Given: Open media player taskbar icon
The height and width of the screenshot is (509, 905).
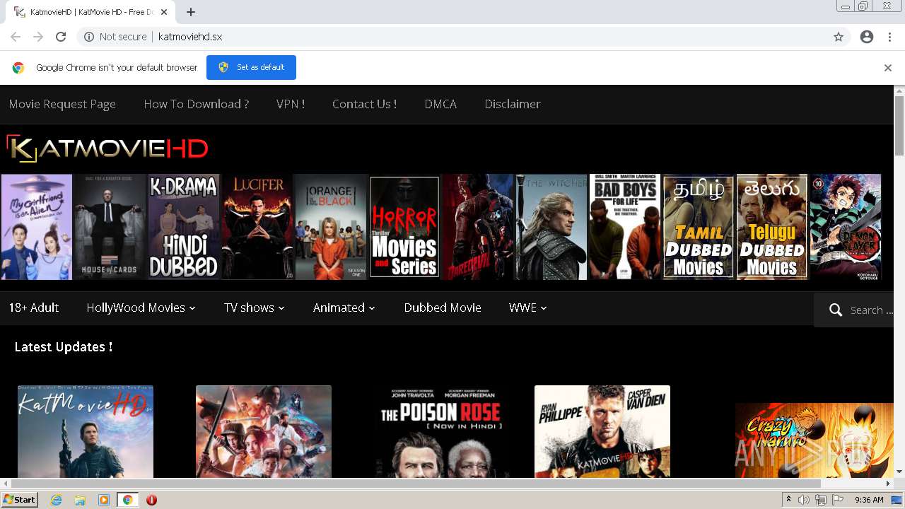Looking at the screenshot, I should pyautogui.click(x=104, y=500).
